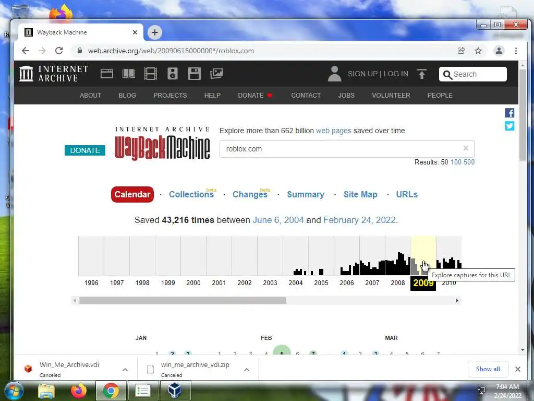
Task: Open the audio speaker icon
Action: (173, 74)
